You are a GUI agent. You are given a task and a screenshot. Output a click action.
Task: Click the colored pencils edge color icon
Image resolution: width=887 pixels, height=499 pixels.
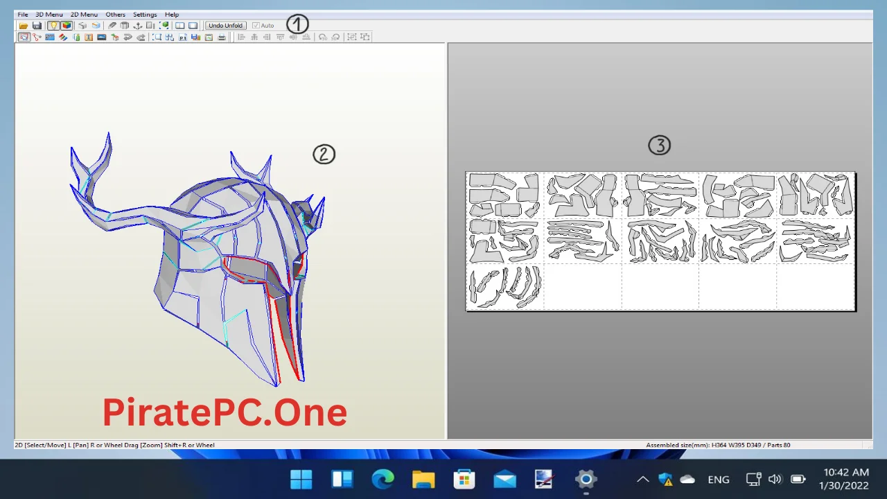coord(63,37)
